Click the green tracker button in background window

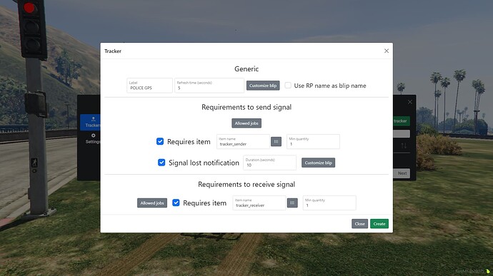pos(402,121)
